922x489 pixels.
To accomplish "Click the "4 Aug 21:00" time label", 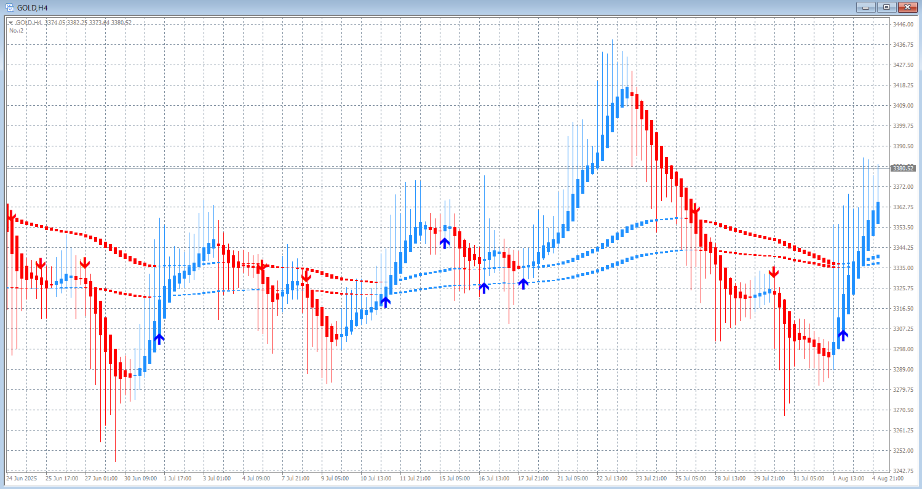I will 888,478.
